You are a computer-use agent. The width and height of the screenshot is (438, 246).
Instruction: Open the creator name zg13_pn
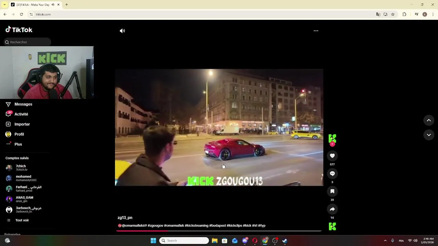point(125,218)
